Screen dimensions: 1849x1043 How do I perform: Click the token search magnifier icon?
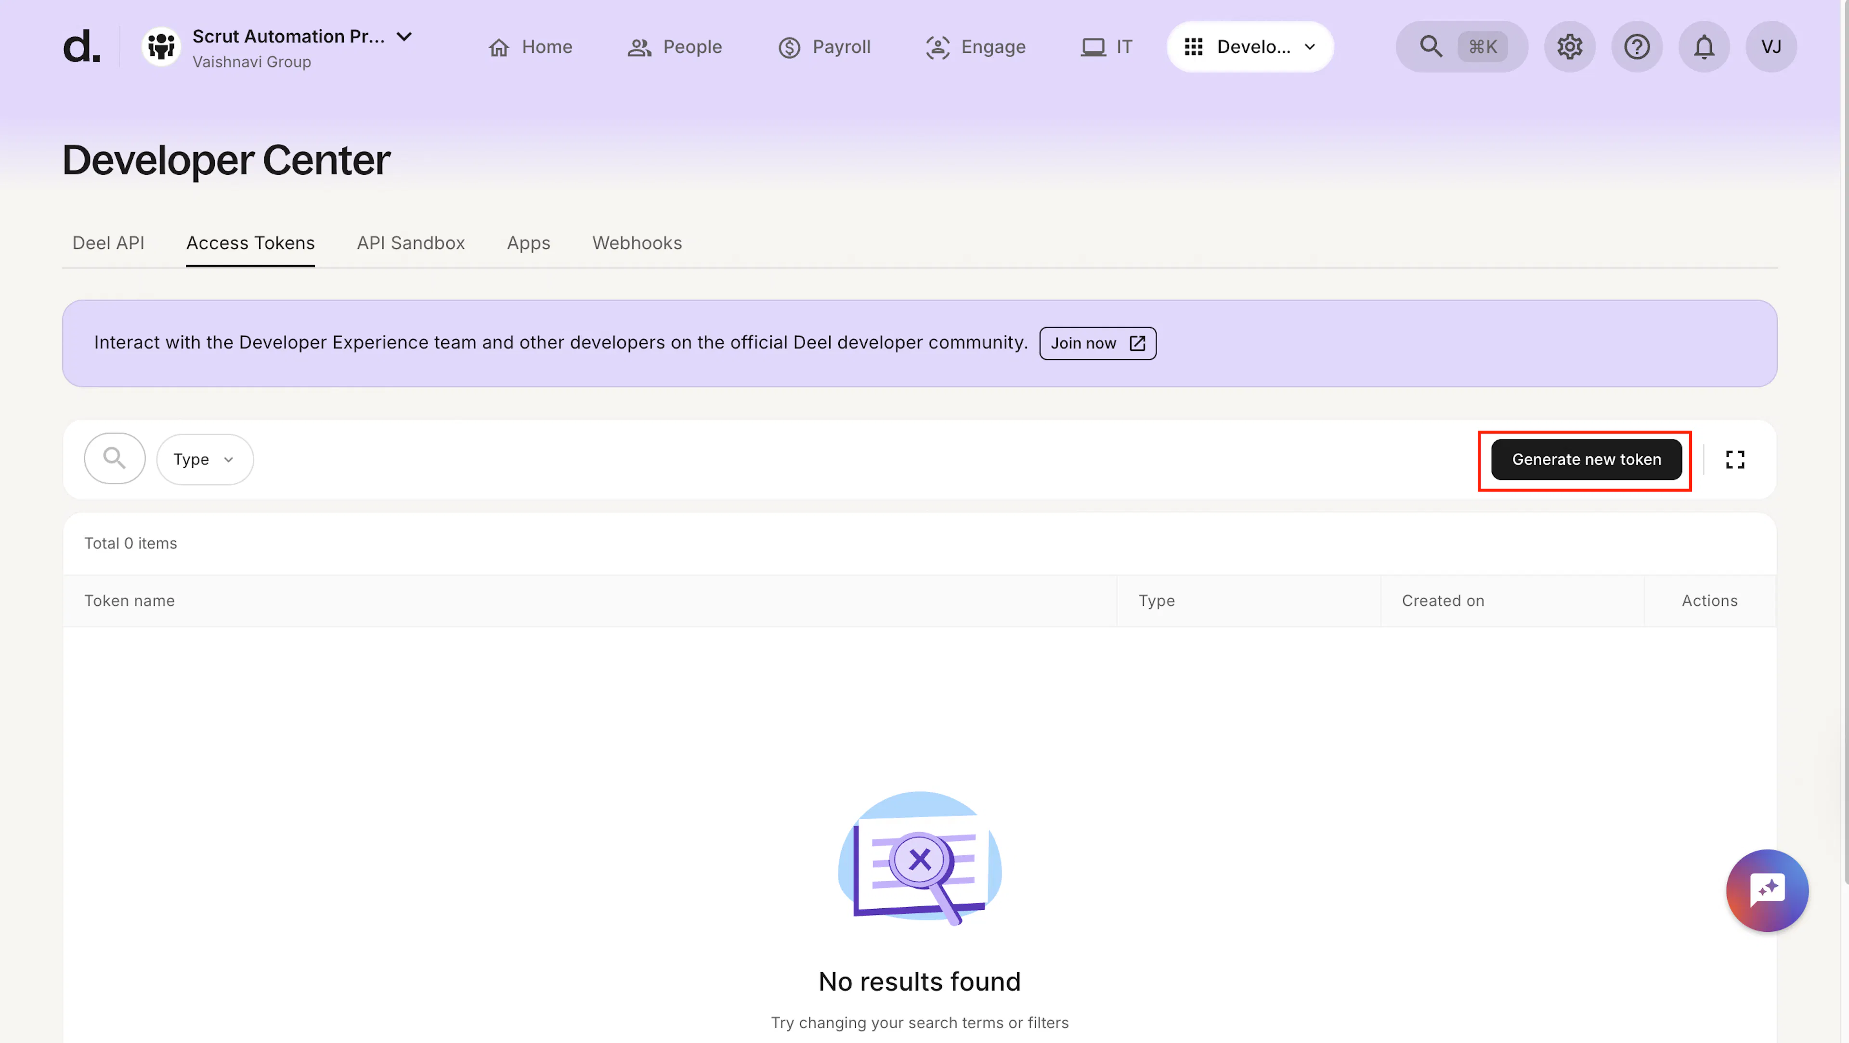[x=115, y=458]
